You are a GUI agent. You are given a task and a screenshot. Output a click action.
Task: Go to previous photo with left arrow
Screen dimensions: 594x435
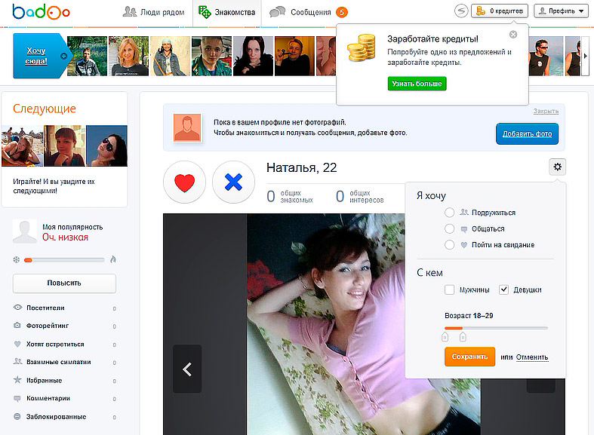click(x=187, y=369)
